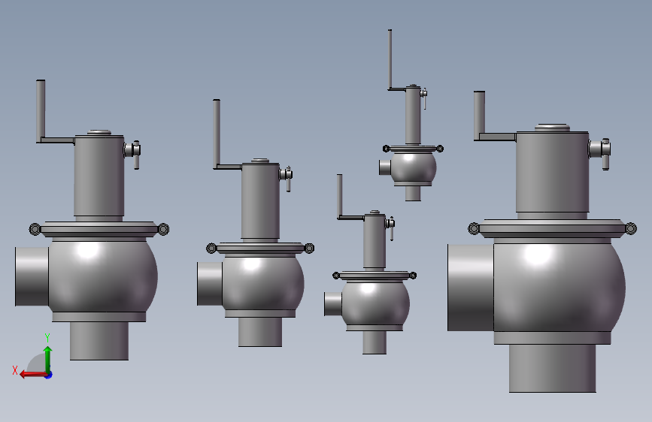Select the spherical body of the smallest valve
Screen dimensions: 652x422
tap(414, 167)
